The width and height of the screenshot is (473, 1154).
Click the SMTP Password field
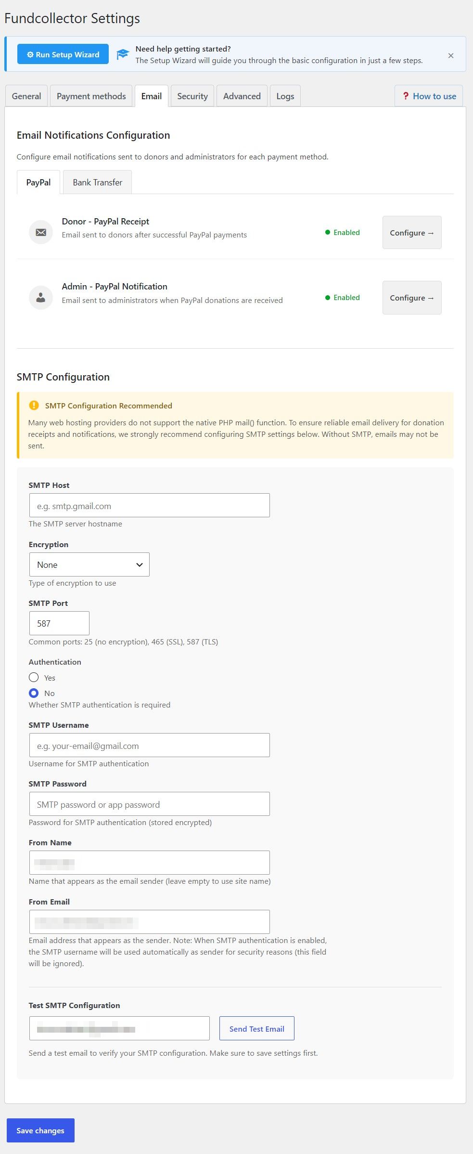point(150,804)
